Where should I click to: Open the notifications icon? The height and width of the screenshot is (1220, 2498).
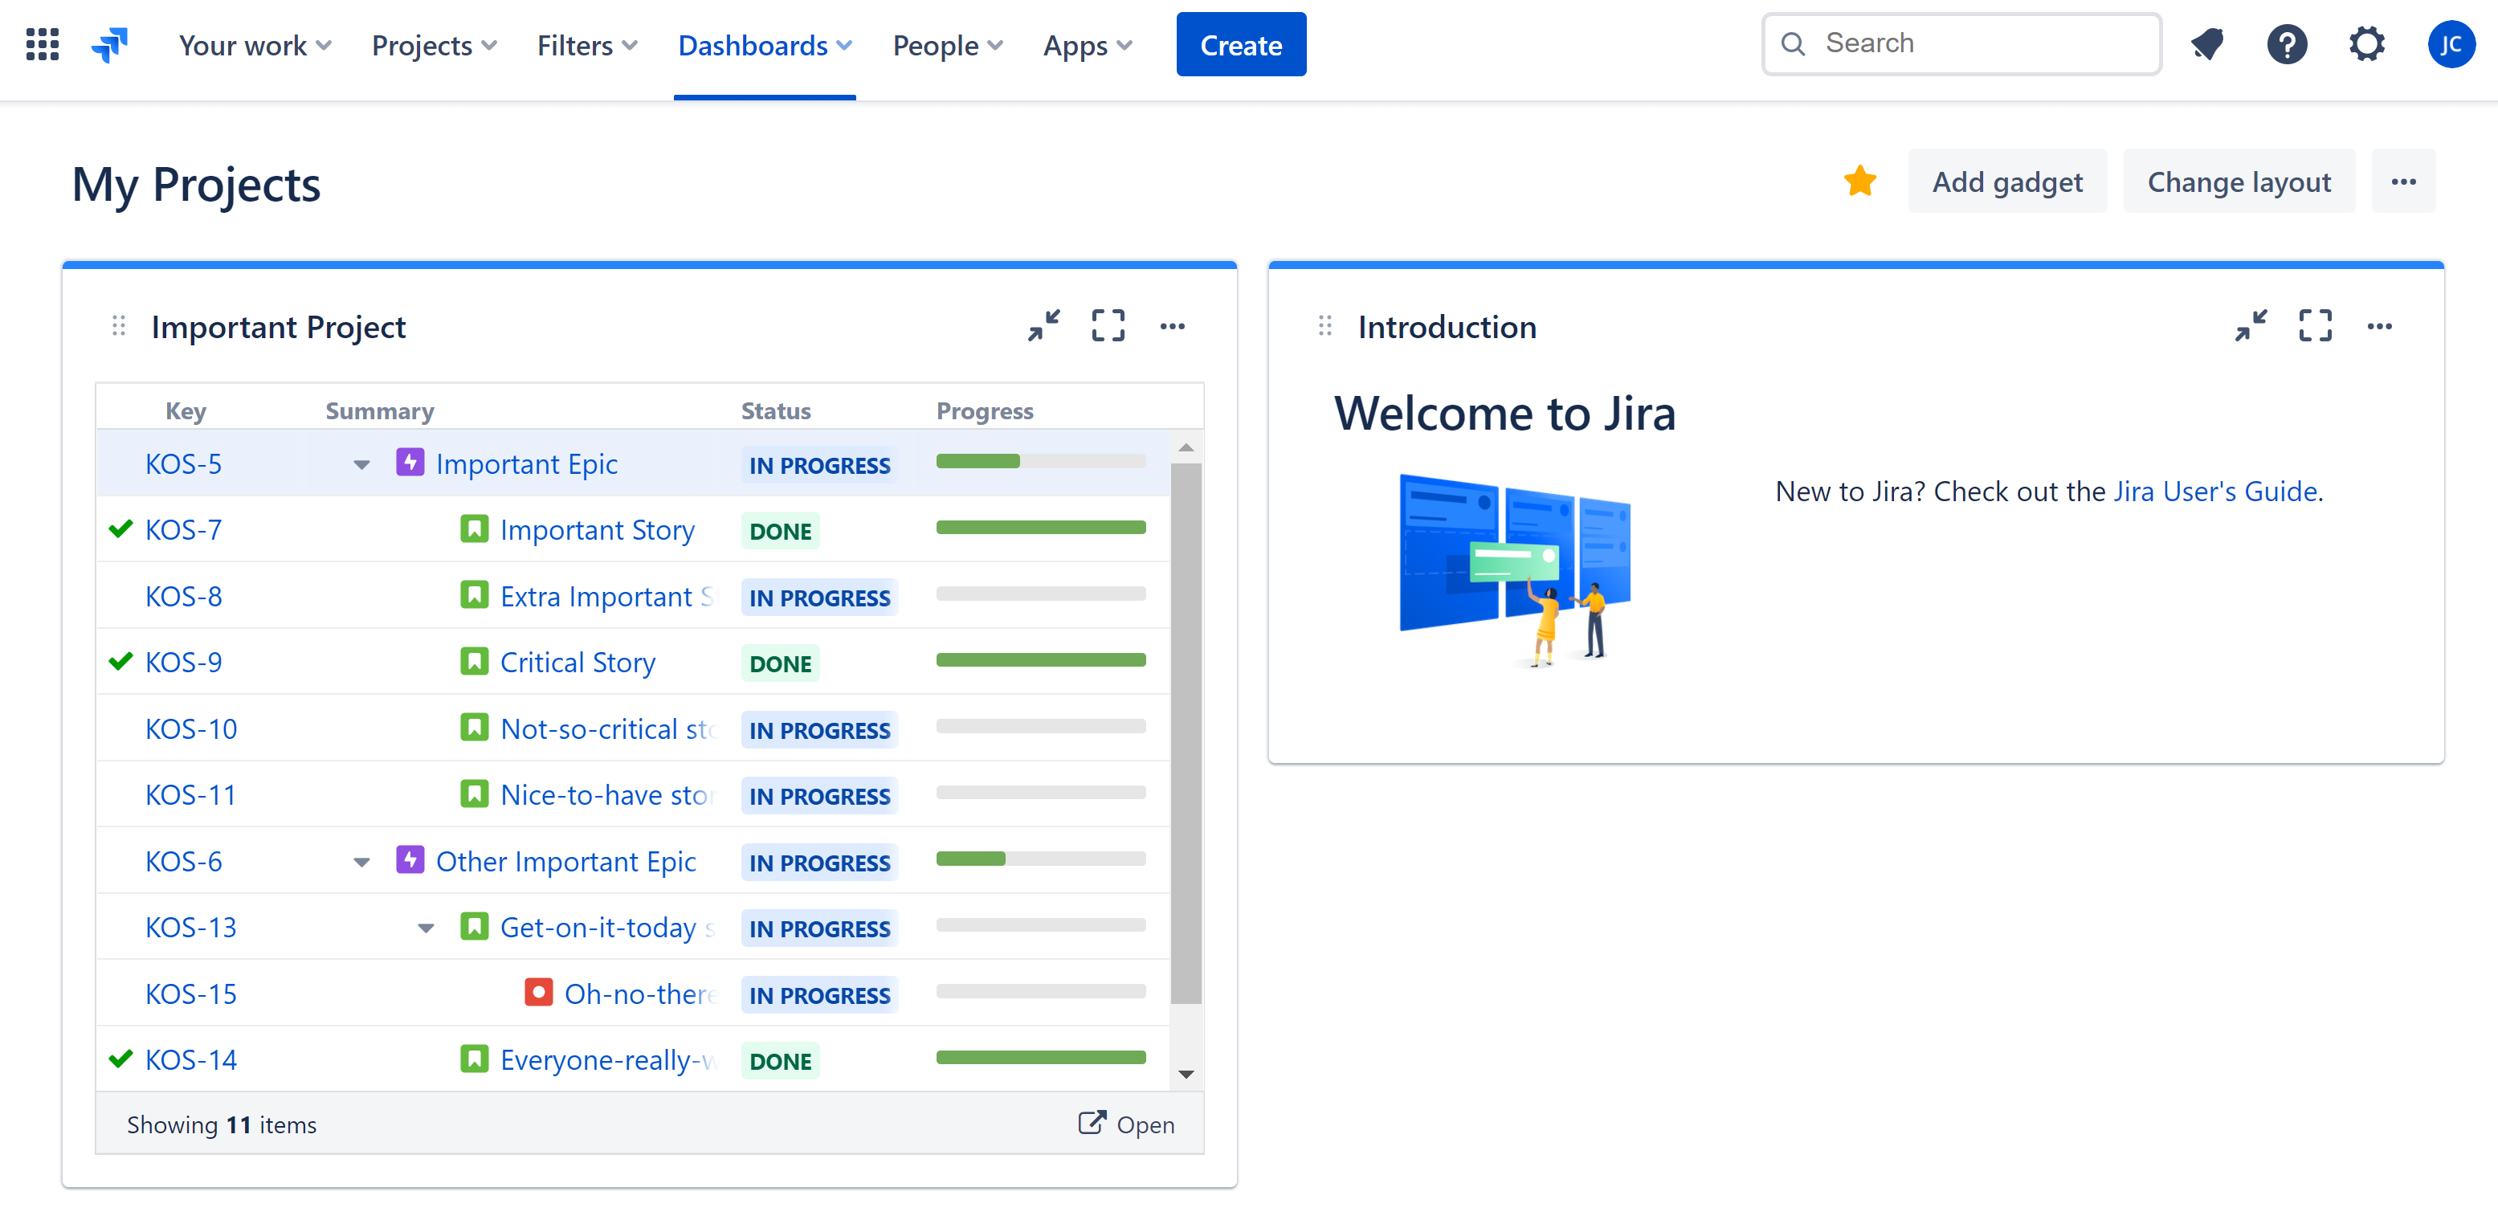pos(2207,43)
